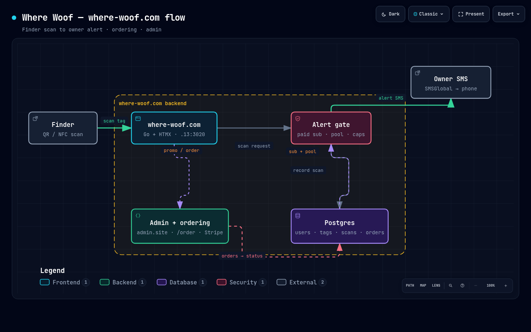Click the 100% zoom level indicator
Viewport: 531px width, 332px height.
click(490, 286)
